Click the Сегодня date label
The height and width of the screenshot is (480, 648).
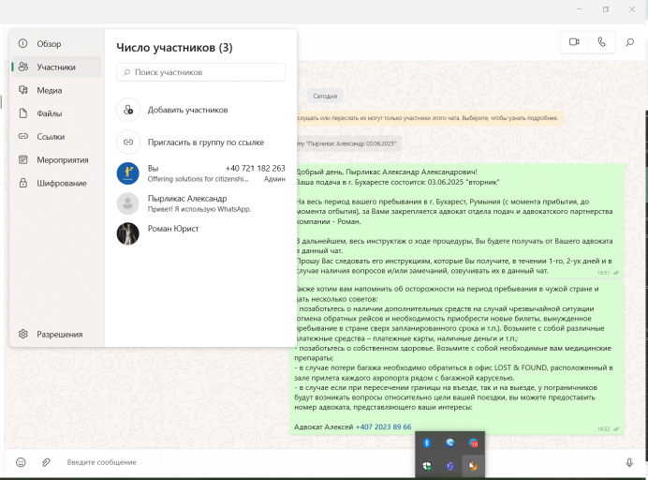click(x=325, y=96)
